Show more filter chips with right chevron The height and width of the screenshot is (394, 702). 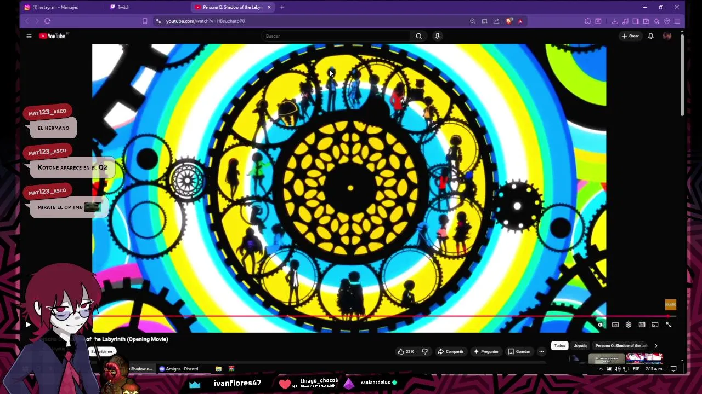(656, 346)
